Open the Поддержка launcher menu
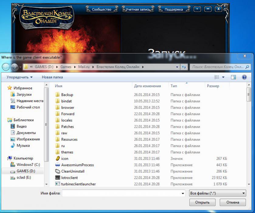255x213 pixels. click(x=174, y=9)
